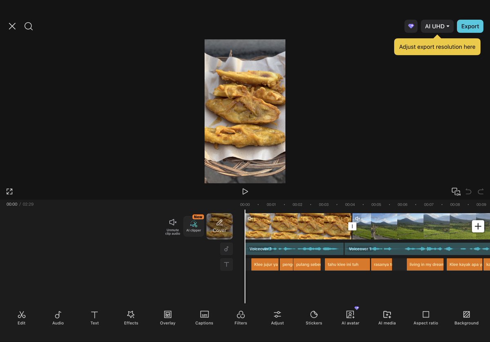Click the Export button
Image resolution: width=490 pixels, height=342 pixels.
470,26
